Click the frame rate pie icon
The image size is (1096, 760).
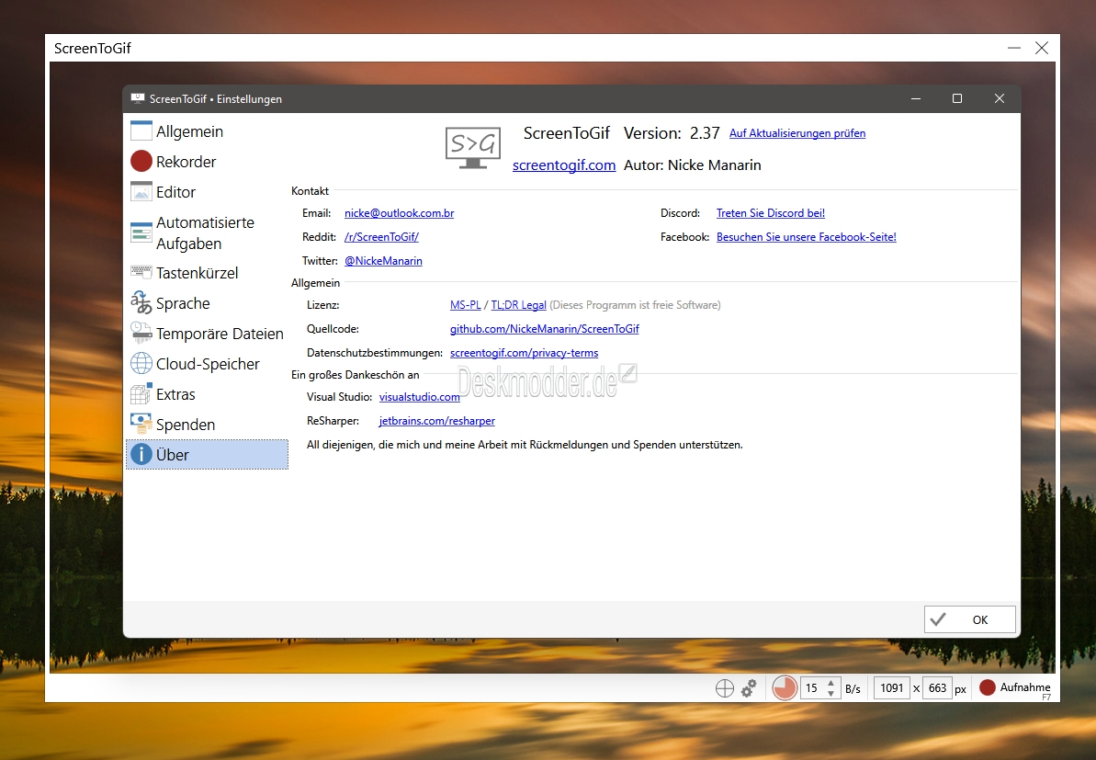785,688
